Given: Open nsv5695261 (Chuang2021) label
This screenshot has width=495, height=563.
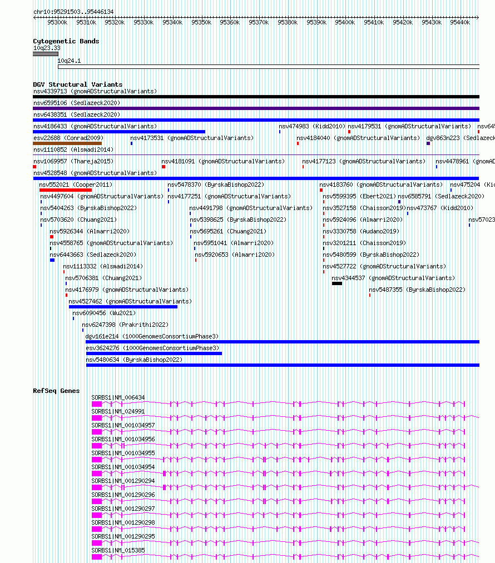Looking at the screenshot, I should coord(228,232).
